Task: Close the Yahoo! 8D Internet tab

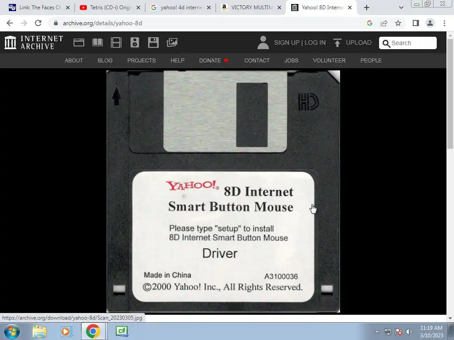Action: pyautogui.click(x=350, y=8)
